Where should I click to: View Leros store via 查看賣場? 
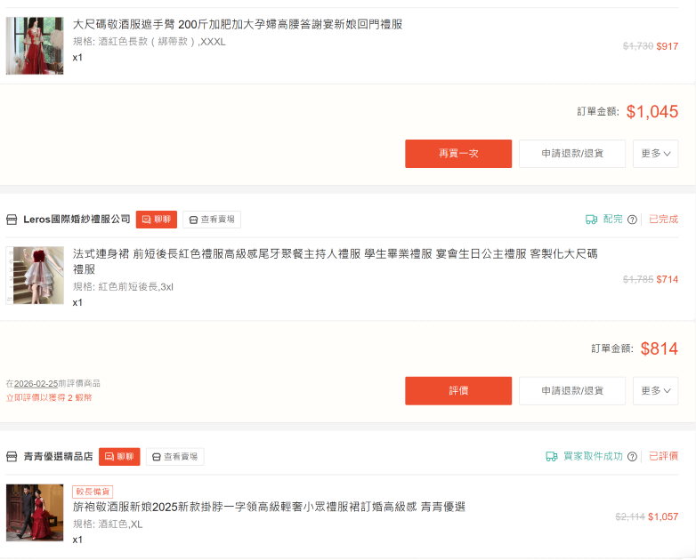click(x=212, y=220)
